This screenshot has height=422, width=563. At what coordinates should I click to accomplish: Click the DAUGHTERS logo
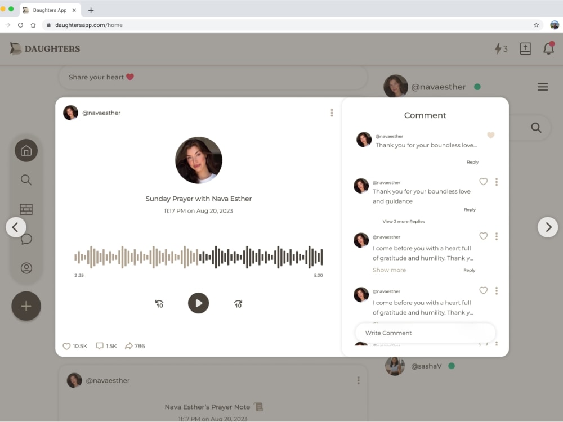click(x=45, y=48)
